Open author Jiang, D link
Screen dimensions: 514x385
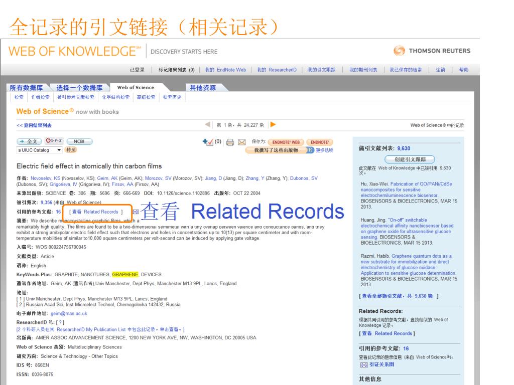tap(213, 178)
